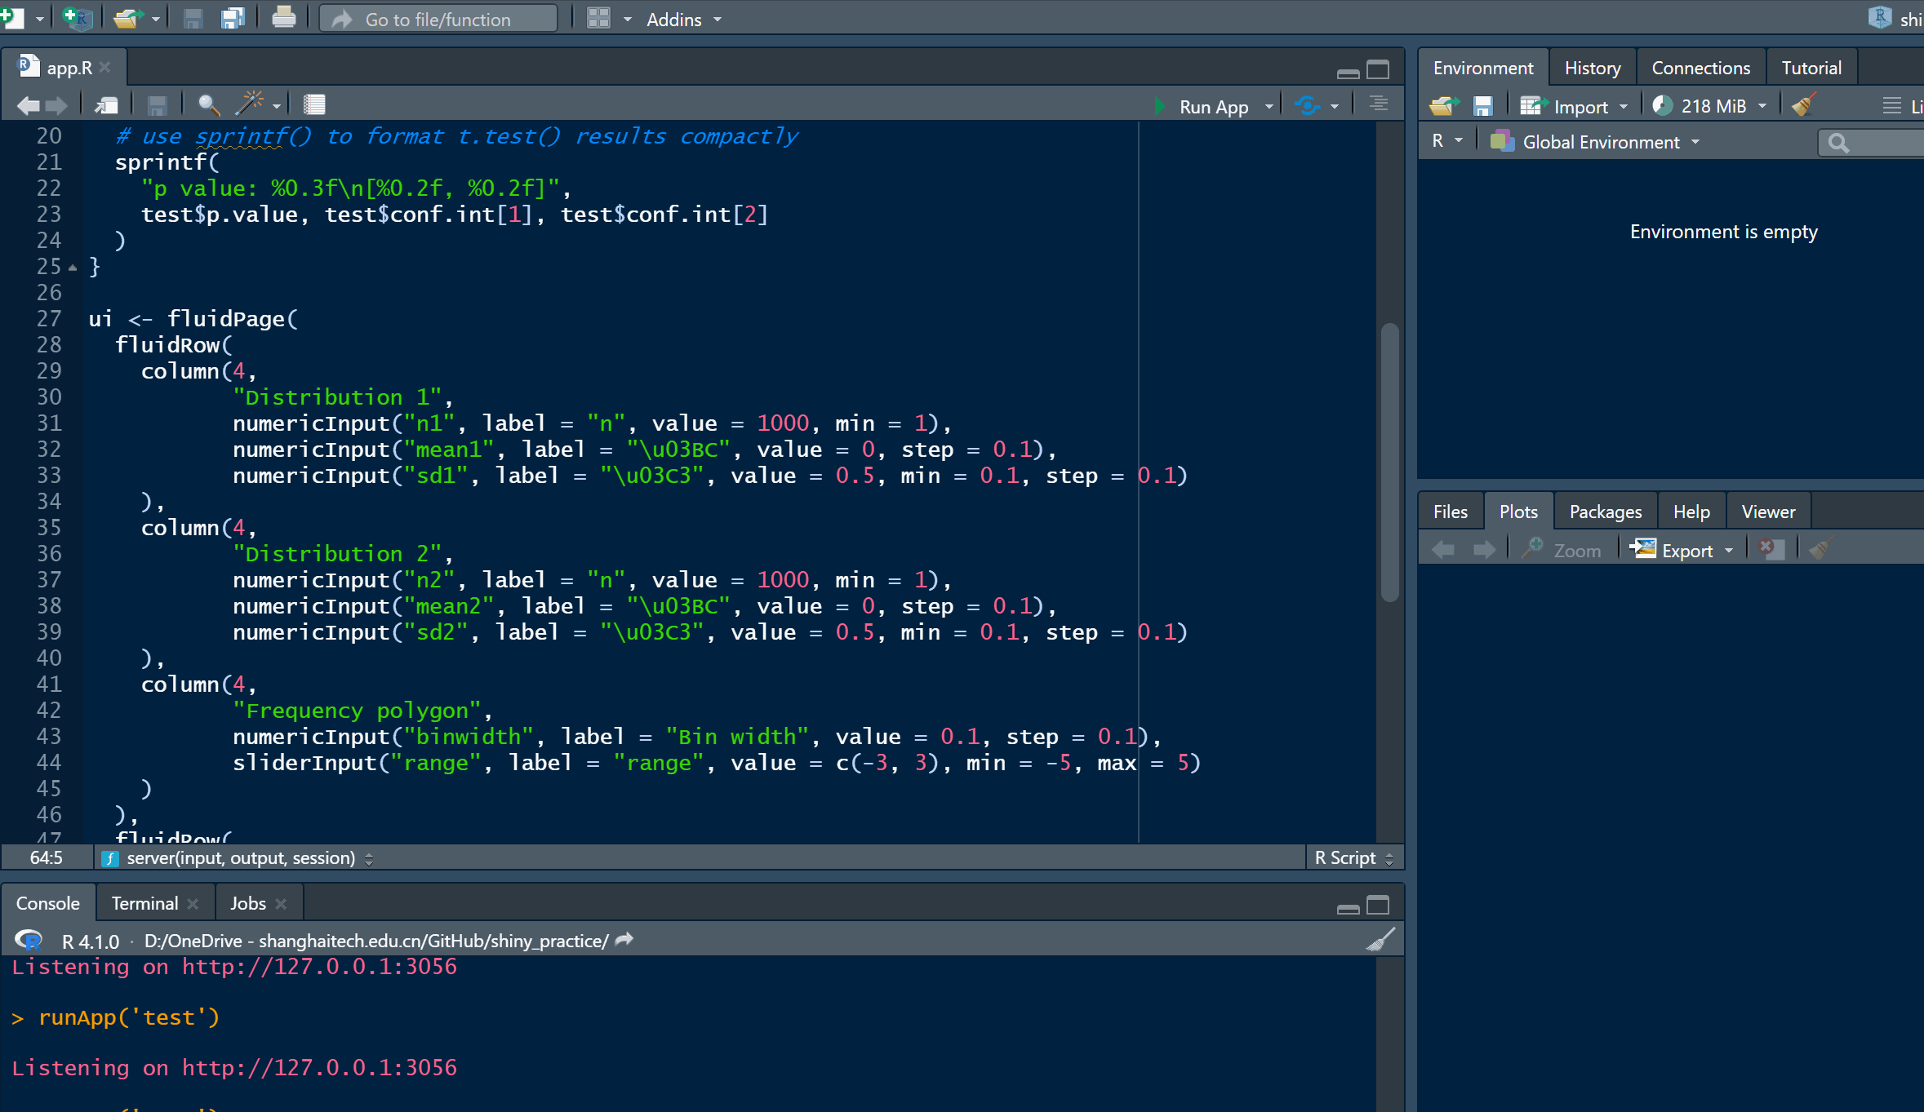Open the Run App options dropdown arrow
This screenshot has height=1112, width=1924.
pyautogui.click(x=1269, y=107)
